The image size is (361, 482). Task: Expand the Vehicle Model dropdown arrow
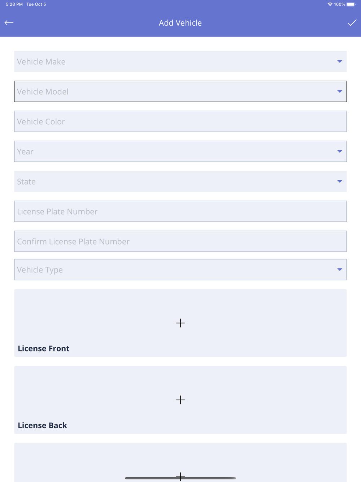(340, 91)
